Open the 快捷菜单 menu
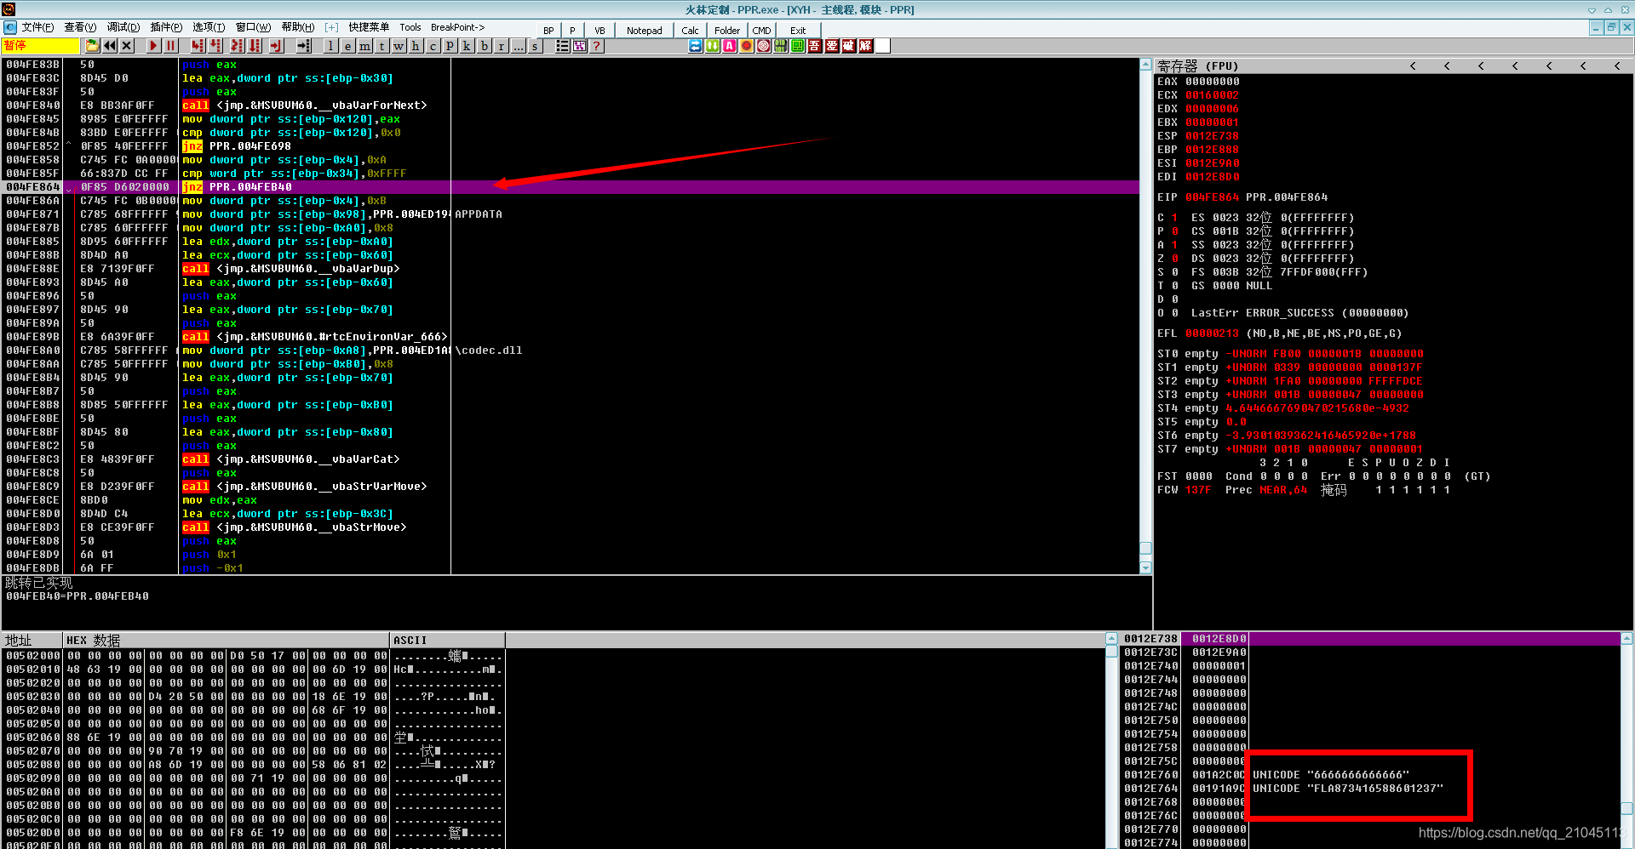 (369, 27)
